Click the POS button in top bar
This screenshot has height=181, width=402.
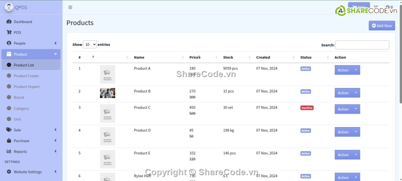(x=359, y=7)
